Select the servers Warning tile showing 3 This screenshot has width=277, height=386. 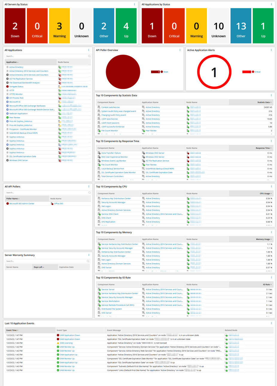click(60, 26)
